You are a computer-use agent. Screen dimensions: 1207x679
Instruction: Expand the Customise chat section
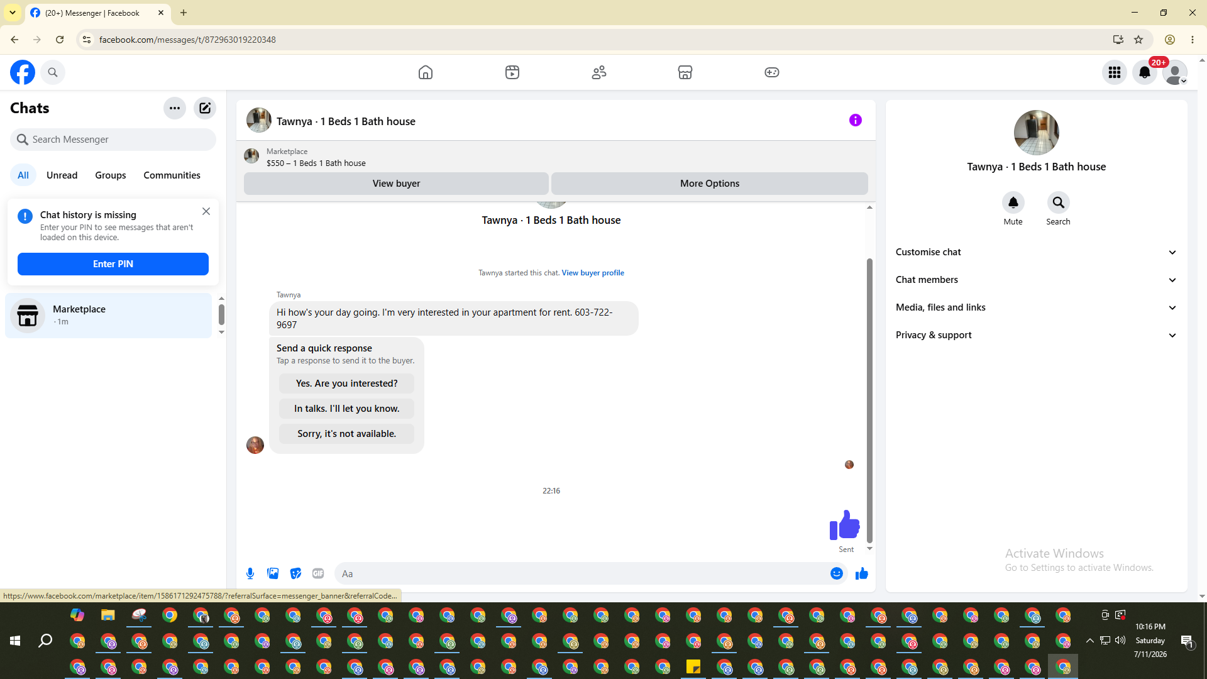click(1037, 252)
